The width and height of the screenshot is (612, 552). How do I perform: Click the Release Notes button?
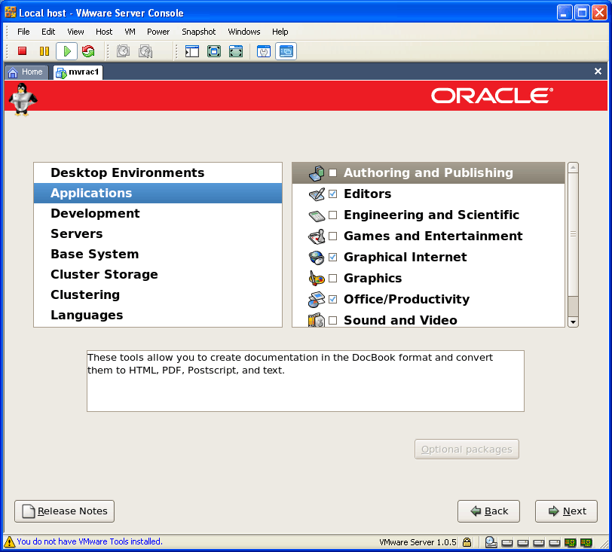pos(65,511)
